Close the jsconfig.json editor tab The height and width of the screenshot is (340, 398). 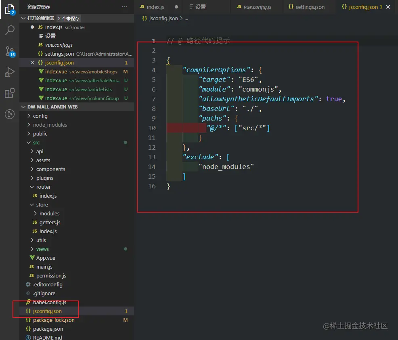(388, 7)
